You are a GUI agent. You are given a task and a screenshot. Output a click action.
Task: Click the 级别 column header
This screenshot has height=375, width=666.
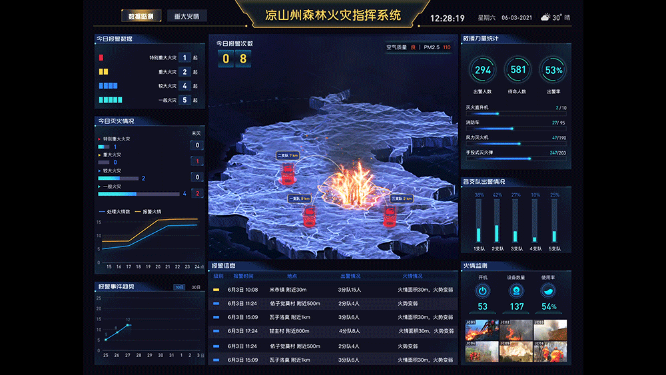[x=218, y=276]
